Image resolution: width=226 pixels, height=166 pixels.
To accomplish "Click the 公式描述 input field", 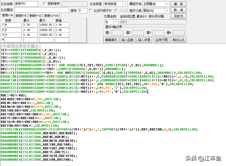I will 42,10.
